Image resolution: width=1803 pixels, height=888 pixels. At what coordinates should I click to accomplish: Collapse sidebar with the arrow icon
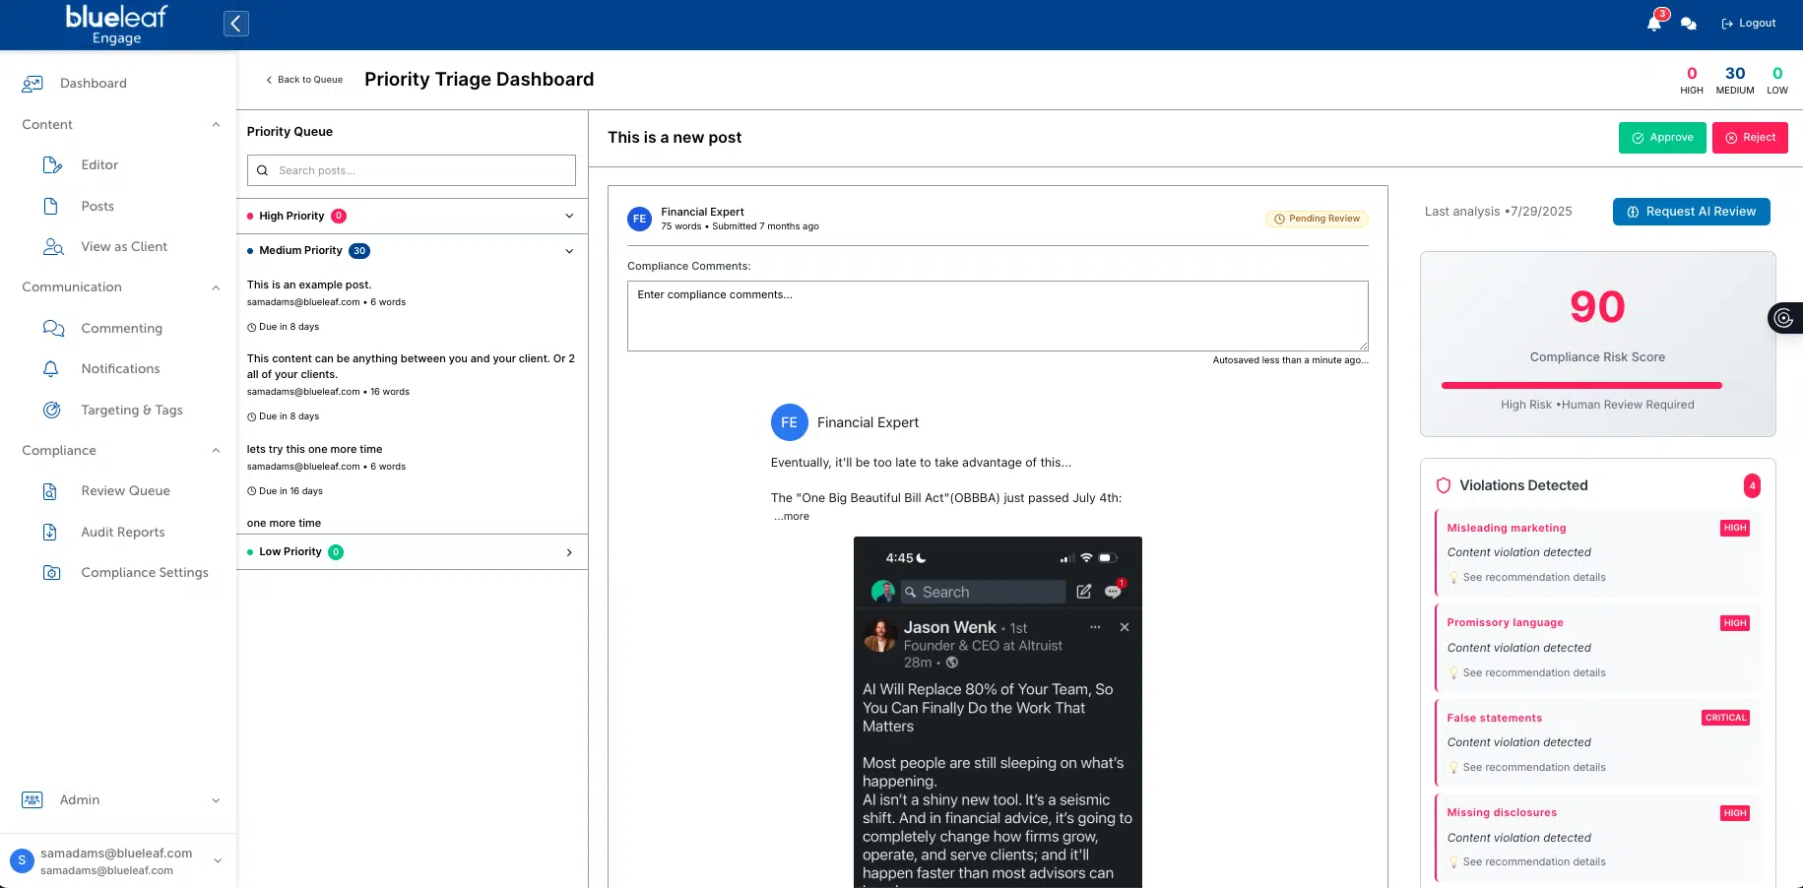click(x=236, y=24)
